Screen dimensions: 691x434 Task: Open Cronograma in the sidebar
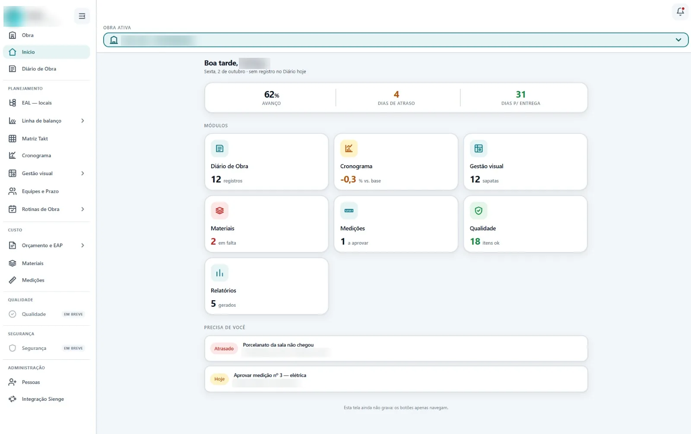pyautogui.click(x=47, y=155)
